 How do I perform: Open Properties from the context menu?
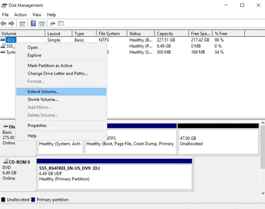37,125
